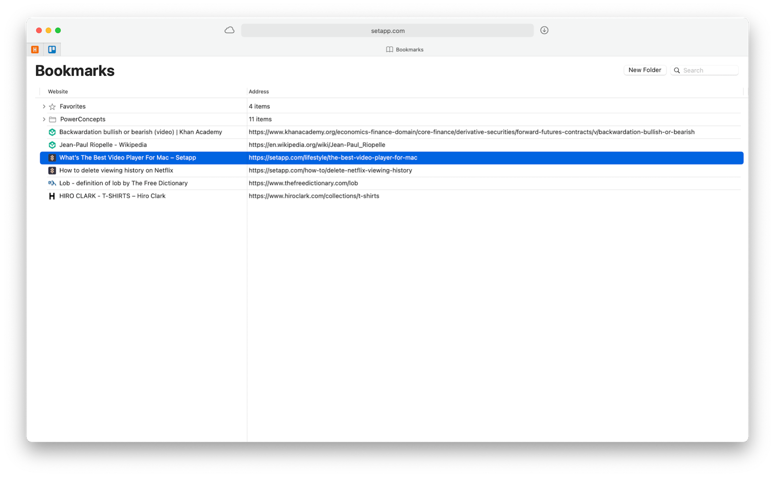
Task: Select the blue Trello pinned tab
Action: click(x=52, y=49)
